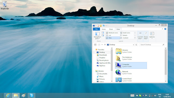174x98 pixels.
Task: Open the File menu tab
Action: [97, 29]
